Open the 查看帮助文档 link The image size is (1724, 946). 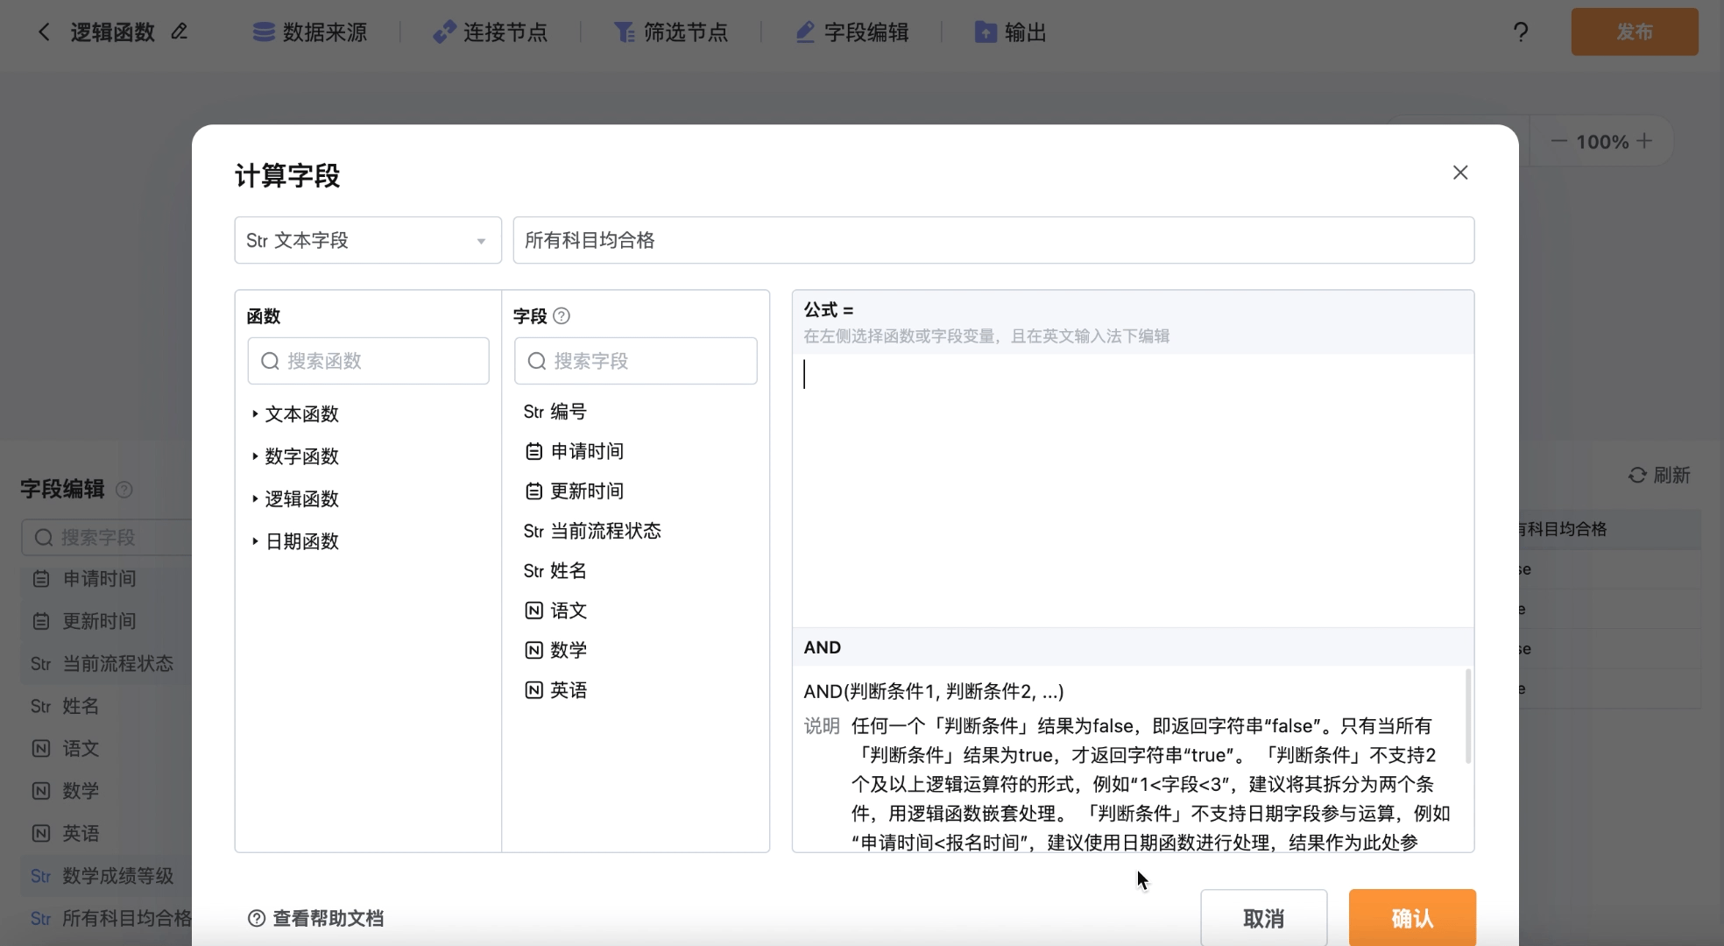click(316, 918)
